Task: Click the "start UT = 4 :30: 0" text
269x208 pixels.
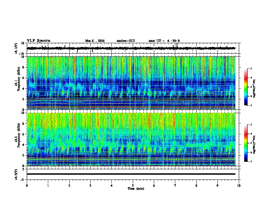Action: [164, 41]
